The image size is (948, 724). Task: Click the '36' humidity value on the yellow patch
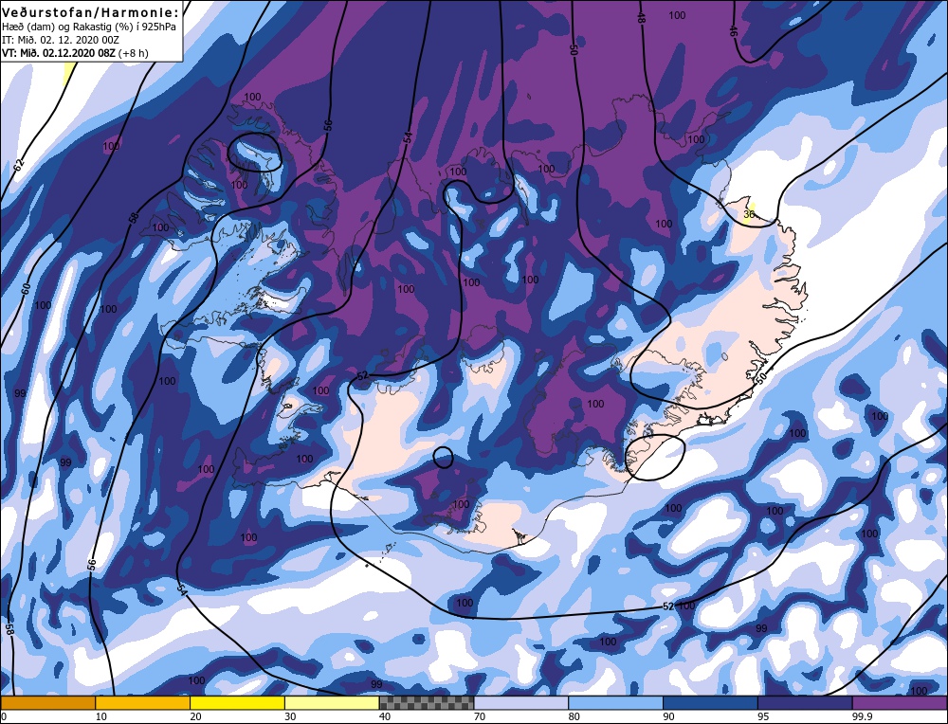point(749,214)
